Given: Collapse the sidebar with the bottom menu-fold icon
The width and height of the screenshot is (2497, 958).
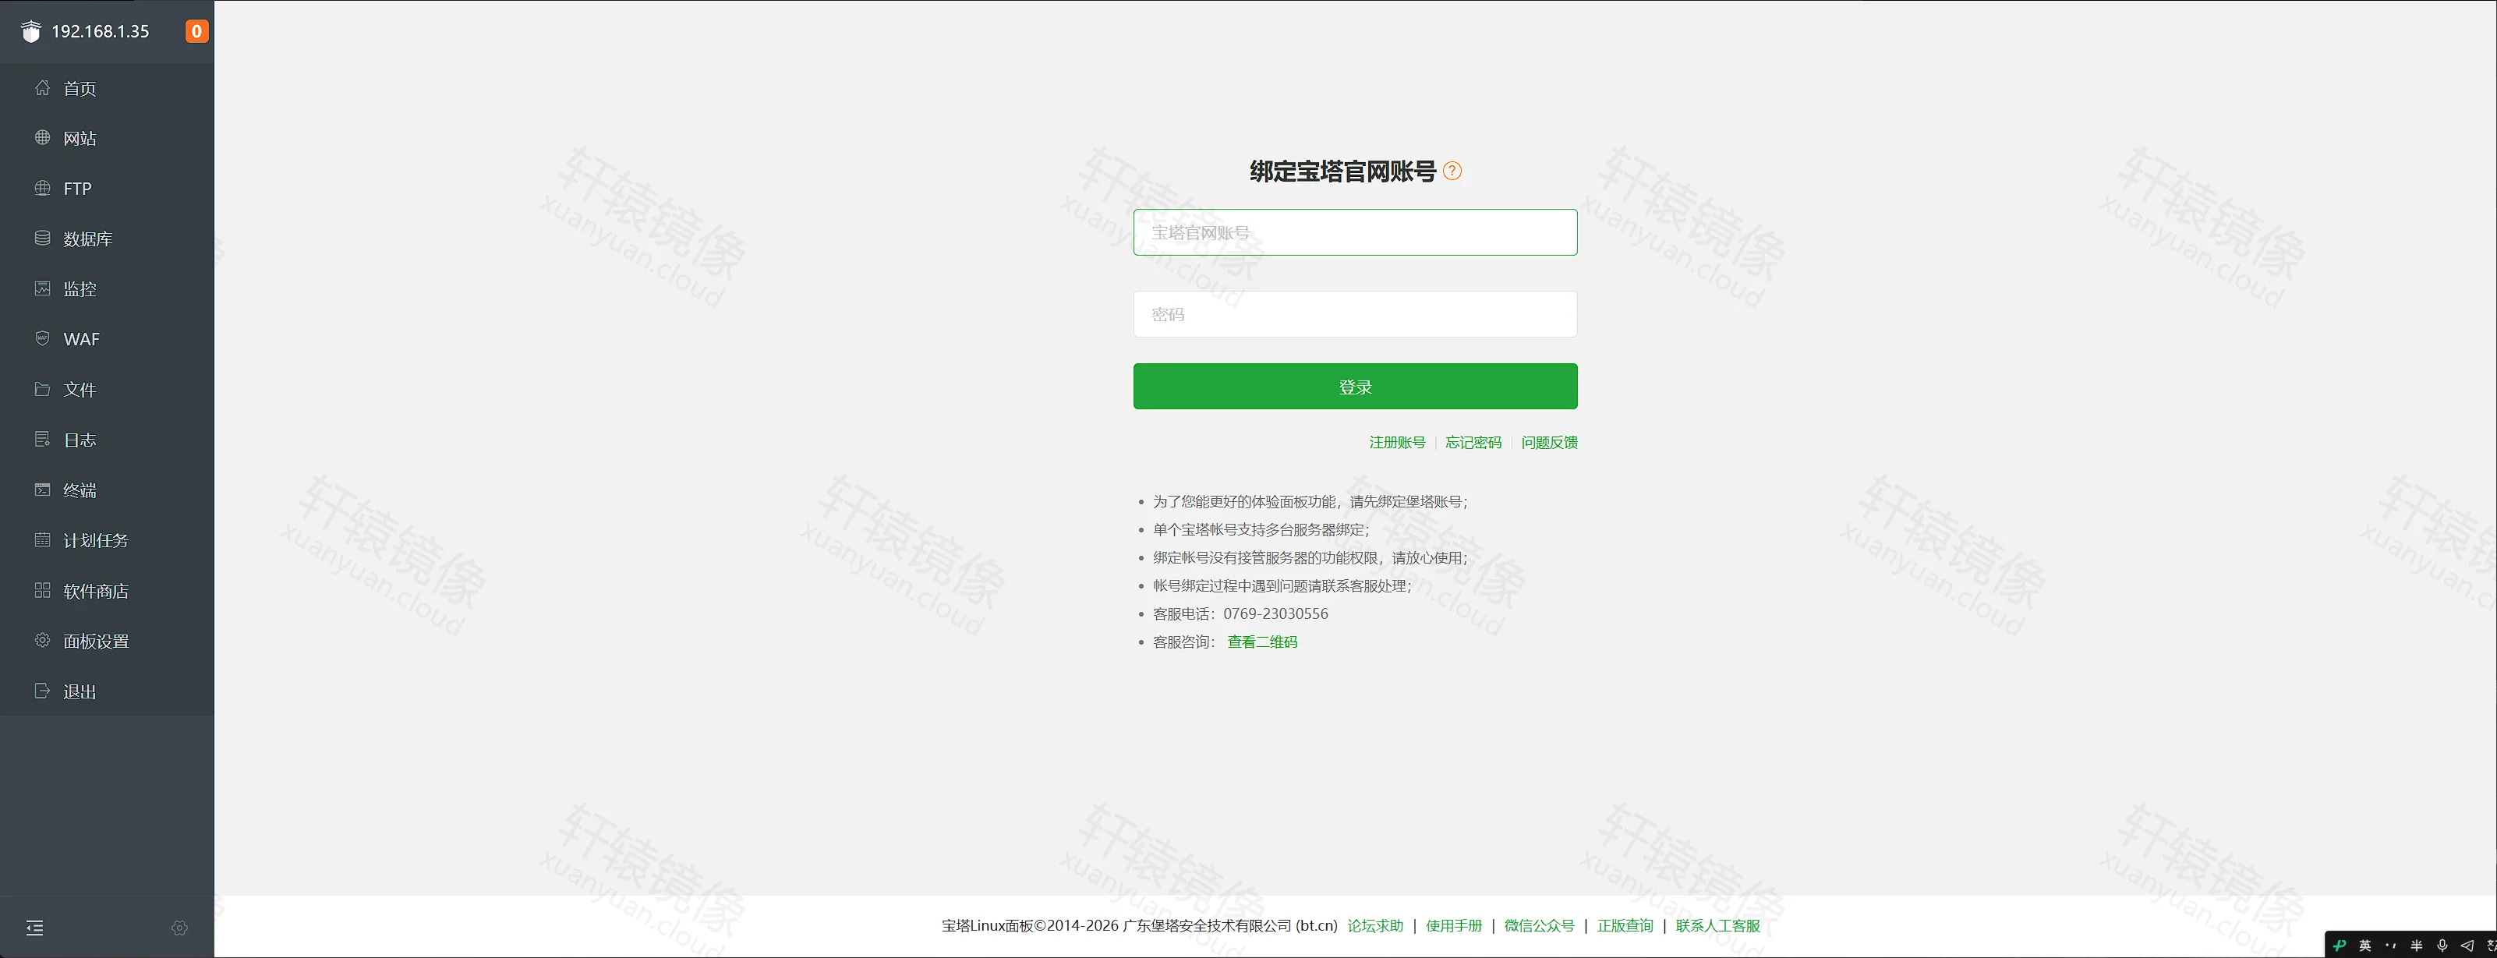Looking at the screenshot, I should coord(35,928).
